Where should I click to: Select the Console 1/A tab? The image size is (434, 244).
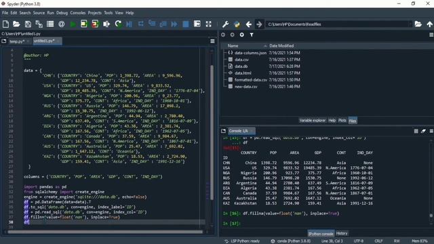(241, 131)
